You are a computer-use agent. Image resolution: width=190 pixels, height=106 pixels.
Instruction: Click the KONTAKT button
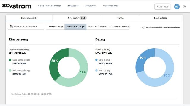[x=163, y=6]
